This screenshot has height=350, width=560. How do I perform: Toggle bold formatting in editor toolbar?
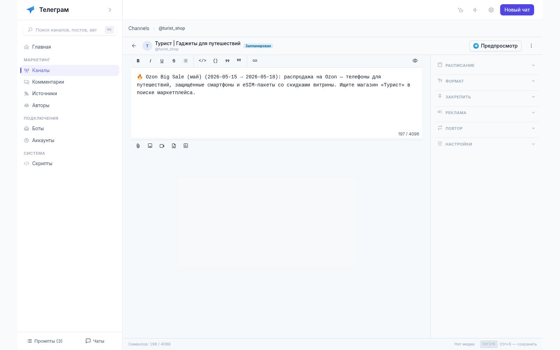(x=138, y=61)
